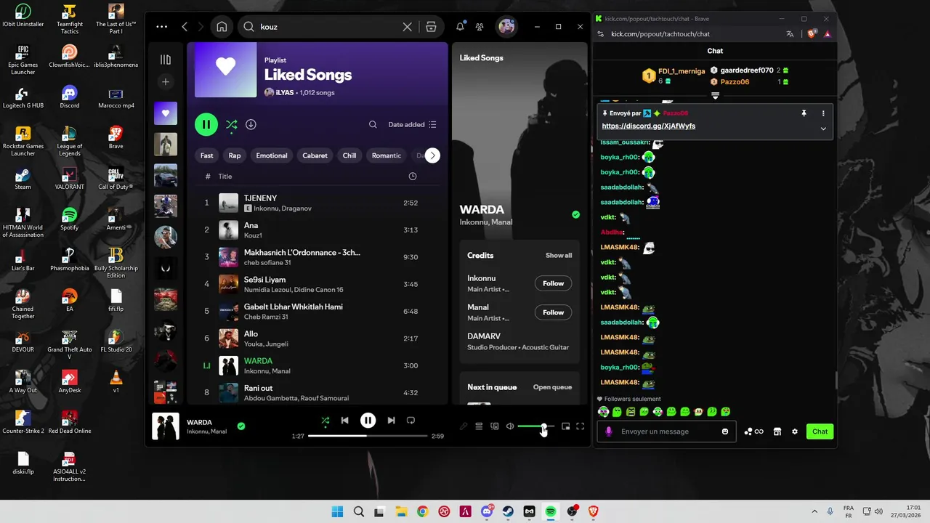Toggle shuffle in the bottom player bar
Screen dimensions: 930x523
point(325,421)
